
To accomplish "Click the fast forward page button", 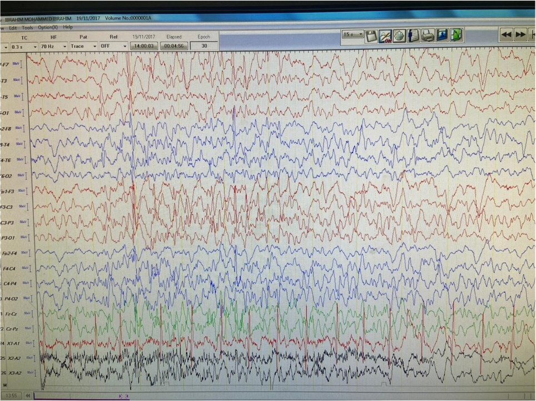I will pos(520,35).
